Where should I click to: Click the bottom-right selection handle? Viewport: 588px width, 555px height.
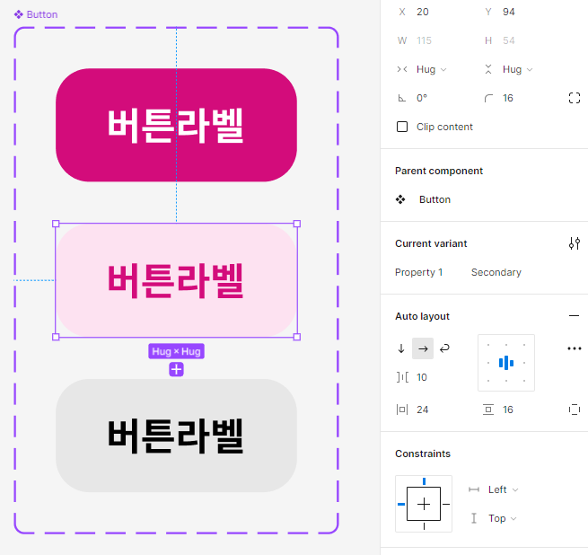[297, 337]
